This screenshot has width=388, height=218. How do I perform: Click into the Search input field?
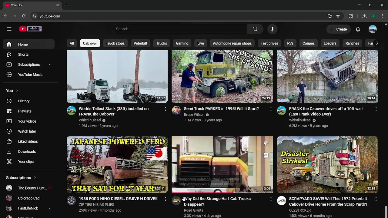tap(179, 29)
